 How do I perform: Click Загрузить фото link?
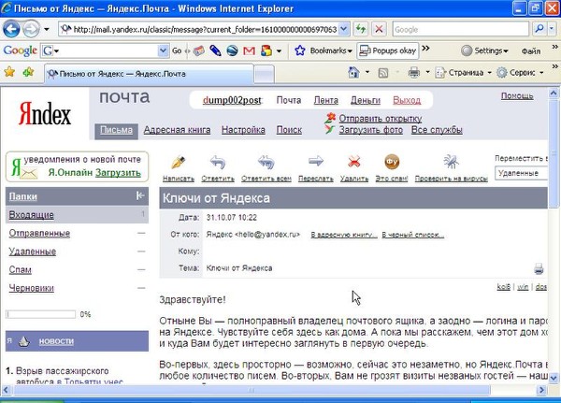point(370,130)
